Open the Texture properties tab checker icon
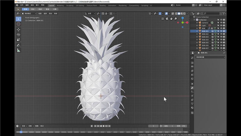Viewport: 241px width, 136px height. coord(192,113)
